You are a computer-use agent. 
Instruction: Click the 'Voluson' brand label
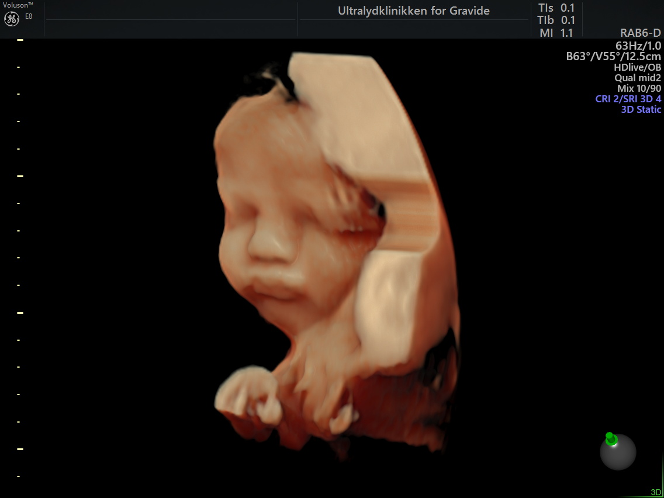click(x=18, y=5)
